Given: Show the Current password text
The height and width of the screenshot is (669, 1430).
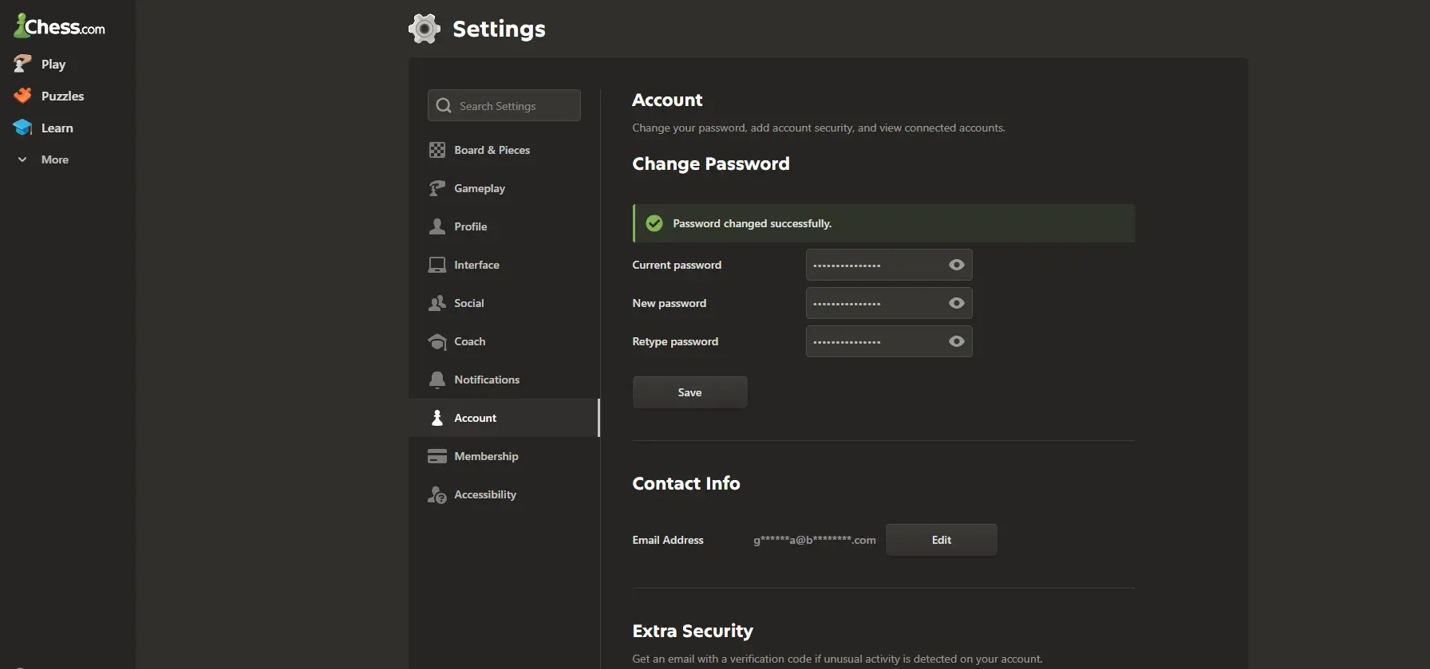Looking at the screenshot, I should 957,265.
